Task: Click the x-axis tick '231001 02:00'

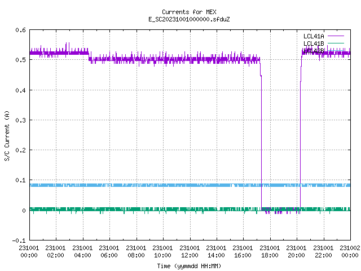Action: click(x=55, y=252)
